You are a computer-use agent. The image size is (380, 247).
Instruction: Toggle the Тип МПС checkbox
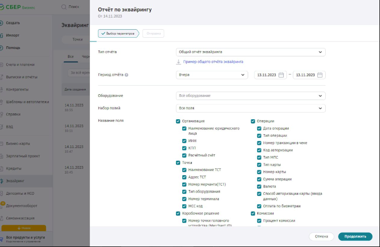click(x=259, y=158)
